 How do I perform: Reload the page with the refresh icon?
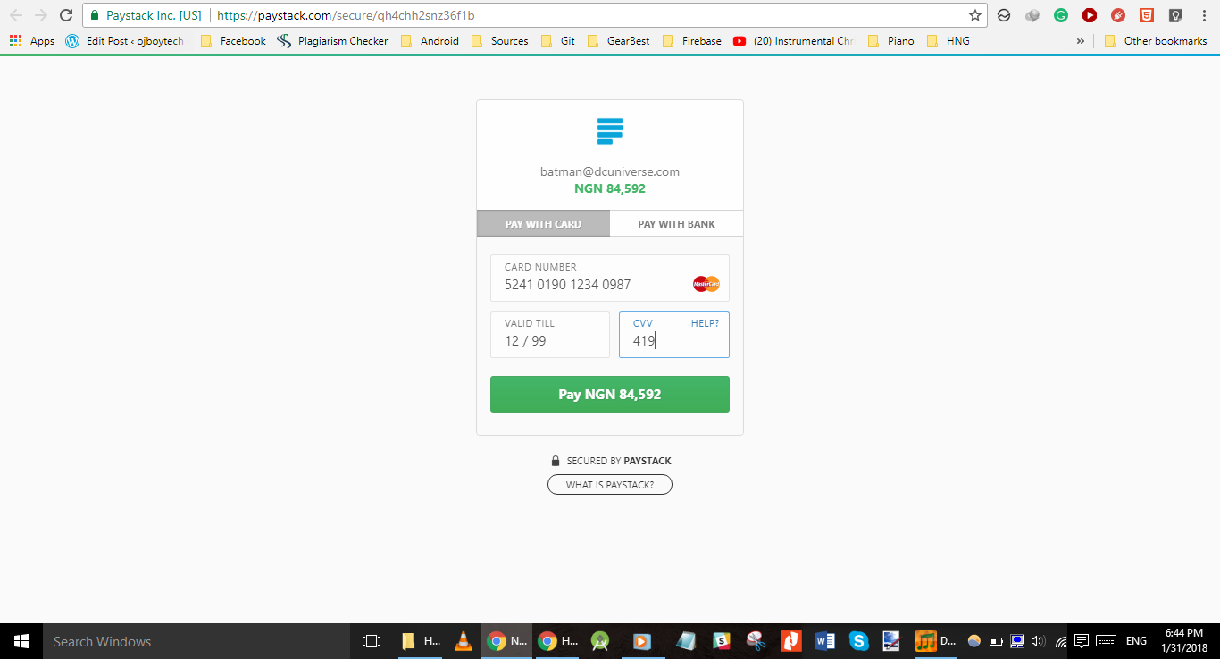66,15
